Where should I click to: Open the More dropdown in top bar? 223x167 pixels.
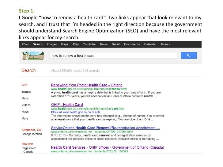coord(165,44)
